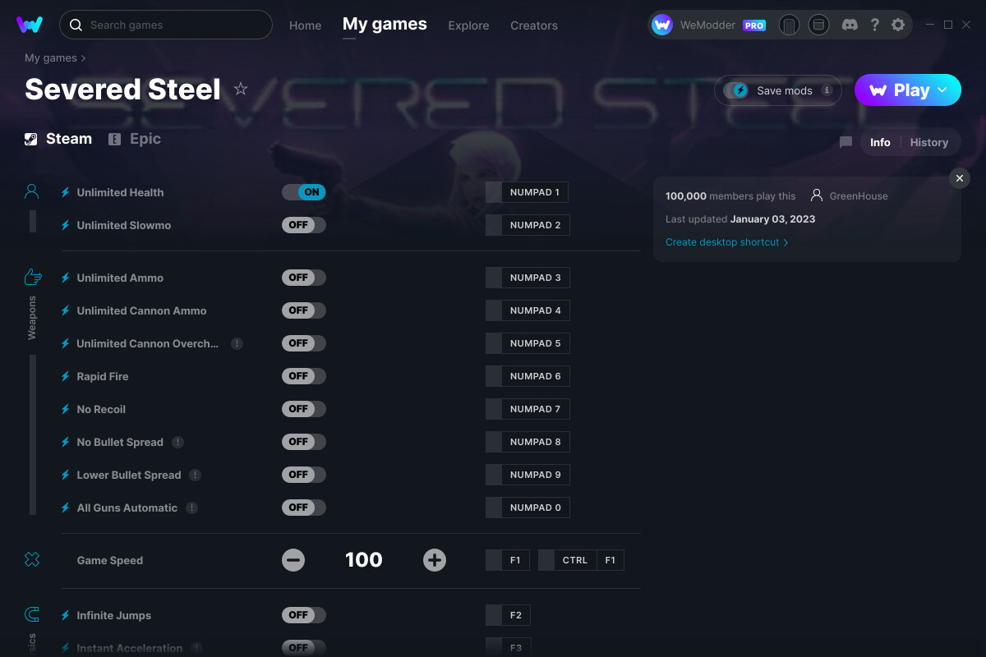Screen dimensions: 986x657
Task: Open Discord from the top toolbar
Action: (850, 25)
